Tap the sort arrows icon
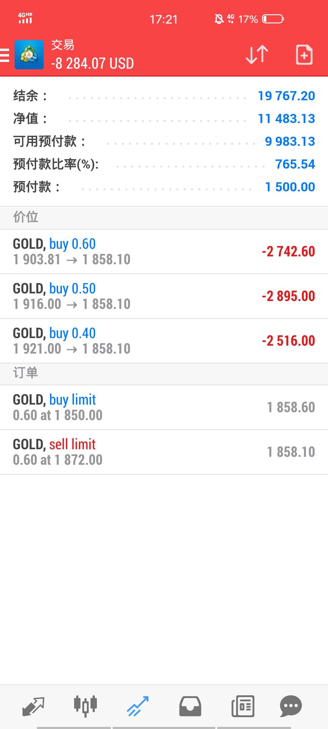The height and width of the screenshot is (729, 328). (x=257, y=55)
